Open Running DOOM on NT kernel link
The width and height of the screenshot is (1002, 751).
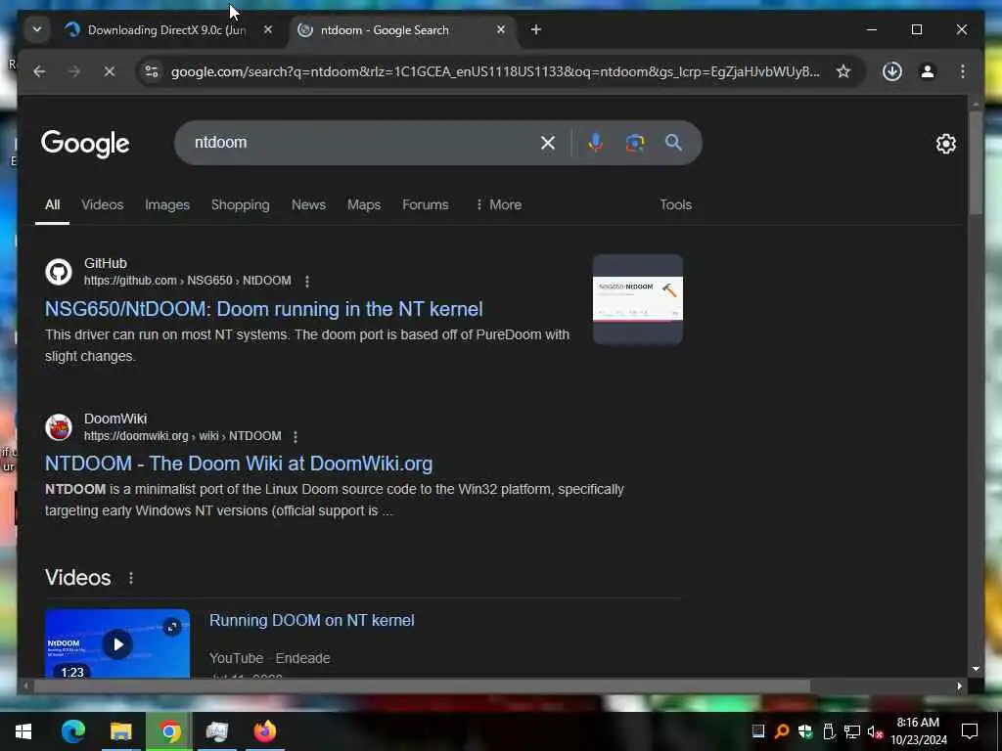click(x=312, y=621)
